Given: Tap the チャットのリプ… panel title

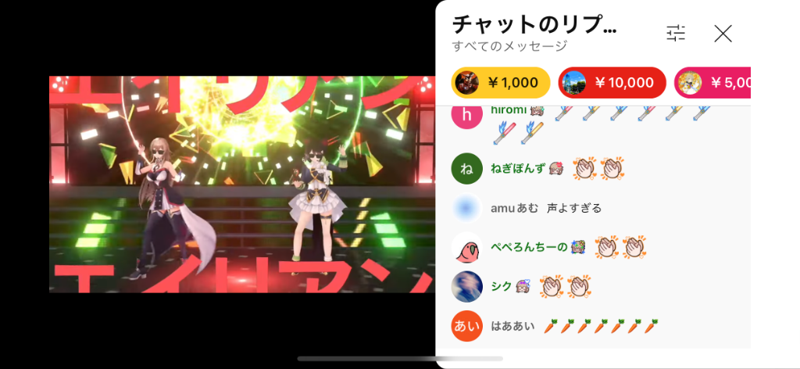Looking at the screenshot, I should click(x=534, y=24).
